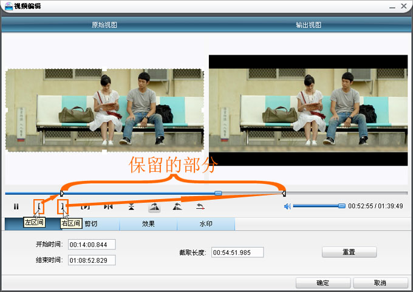Screen dimensions: 413x292
Task: Pause the video playback
Action: click(16, 206)
